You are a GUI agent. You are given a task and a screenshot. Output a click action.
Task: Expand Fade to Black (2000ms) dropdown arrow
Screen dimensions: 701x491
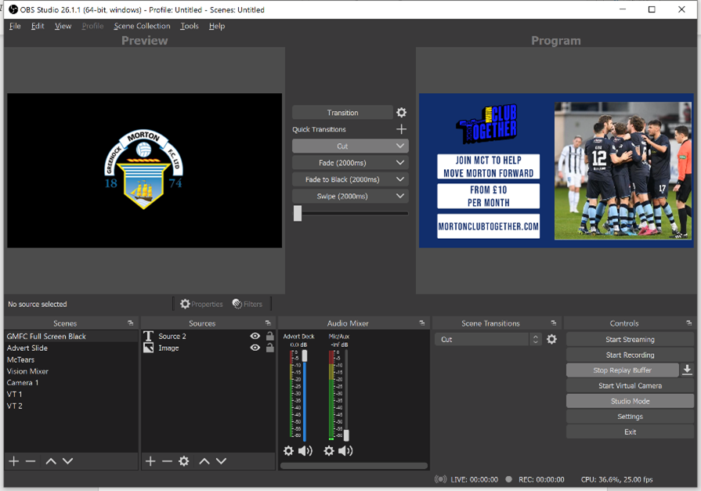[x=400, y=179]
